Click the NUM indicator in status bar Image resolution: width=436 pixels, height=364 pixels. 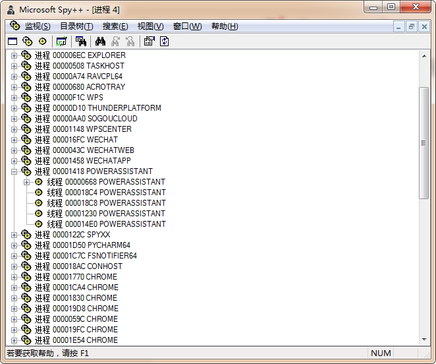381,353
